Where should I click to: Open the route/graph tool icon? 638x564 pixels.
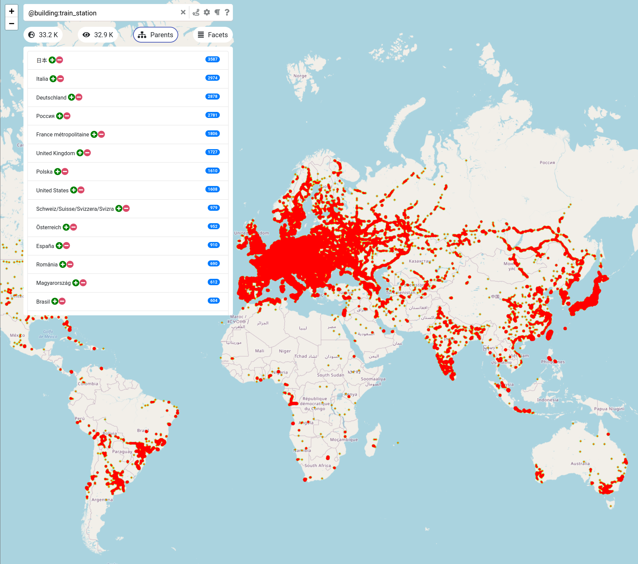click(x=196, y=12)
